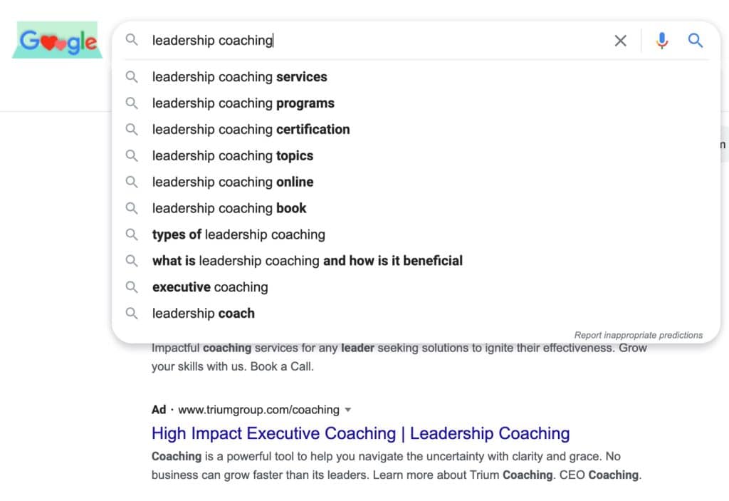Select 'types of leadership coaching' suggestion
This screenshot has width=729, height=501.
[x=238, y=235]
